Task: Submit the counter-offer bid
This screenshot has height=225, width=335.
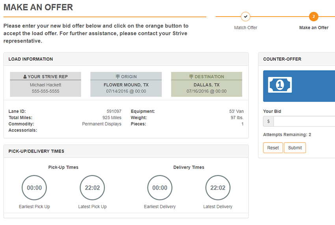Action: pyautogui.click(x=295, y=148)
